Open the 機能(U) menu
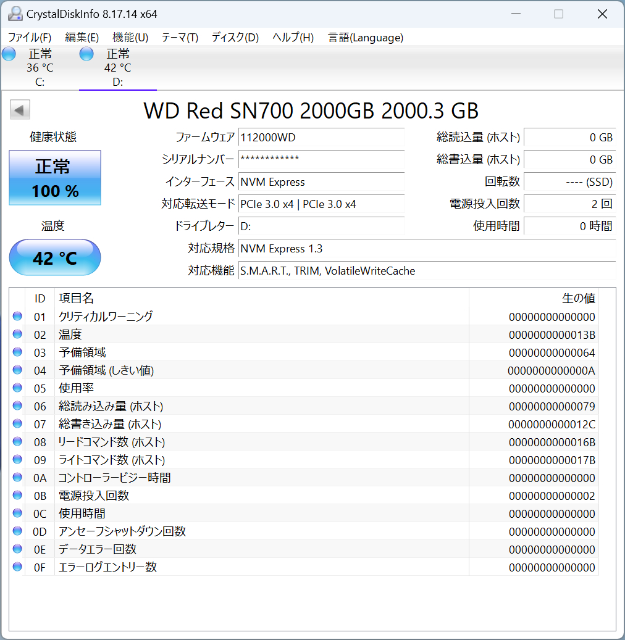The height and width of the screenshot is (640, 625). (130, 38)
